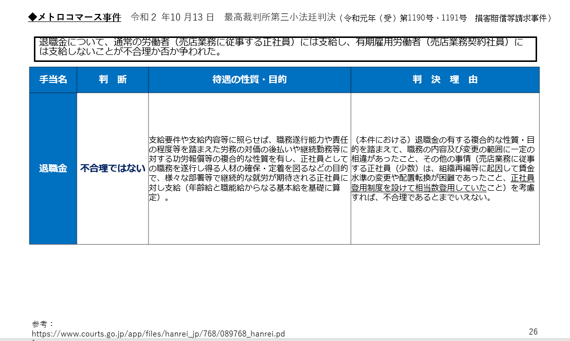The width and height of the screenshot is (570, 341).
Task: Click 損害賠償等請求事件 text
Action: point(510,18)
